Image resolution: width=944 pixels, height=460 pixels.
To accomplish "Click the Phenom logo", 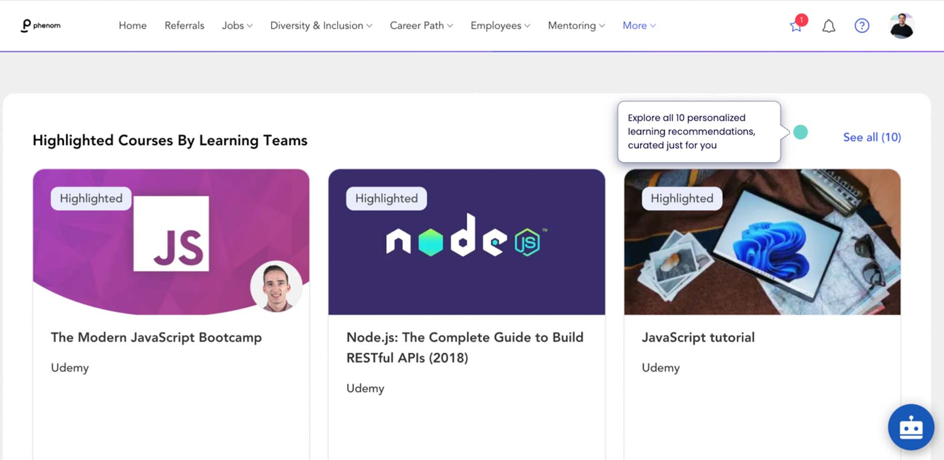I will pyautogui.click(x=41, y=26).
